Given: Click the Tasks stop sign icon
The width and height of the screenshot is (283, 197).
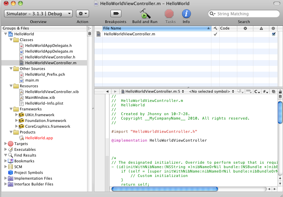Looking at the screenshot, I should (169, 14).
